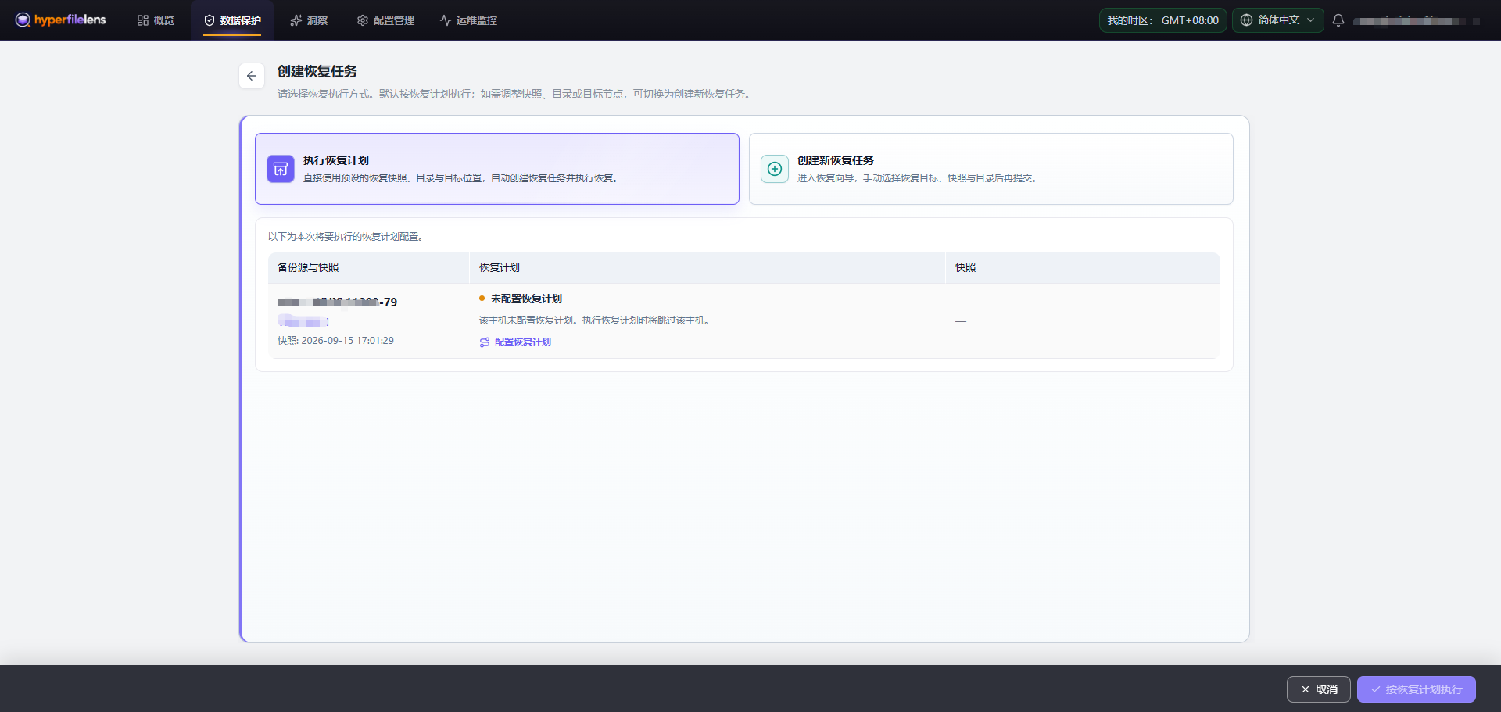Click the 取消 cancel button
The height and width of the screenshot is (712, 1501).
coord(1319,689)
